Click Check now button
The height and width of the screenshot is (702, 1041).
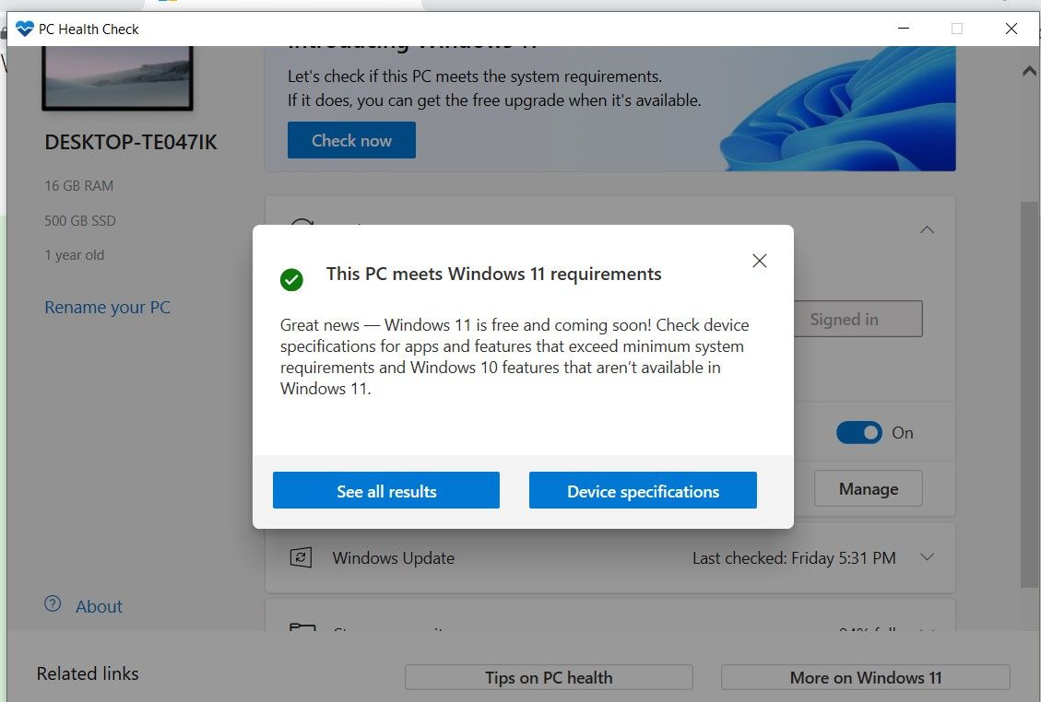(351, 140)
